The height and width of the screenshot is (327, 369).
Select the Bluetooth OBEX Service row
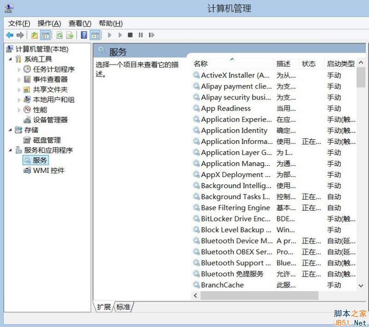274,252
